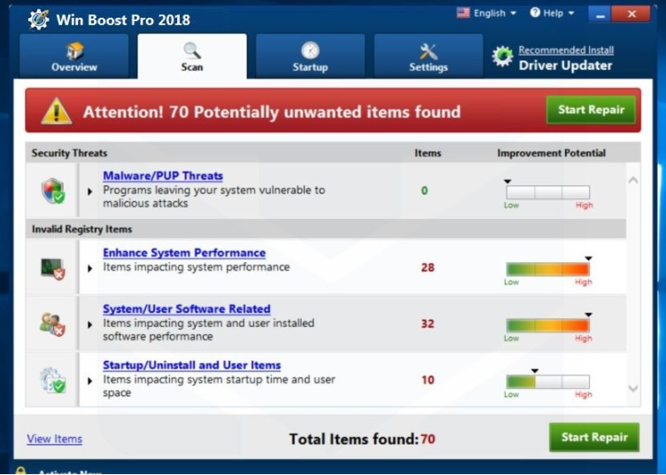Screen dimensions: 666x475
Task: Minimize the Win Boost Pro window
Action: click(600, 14)
